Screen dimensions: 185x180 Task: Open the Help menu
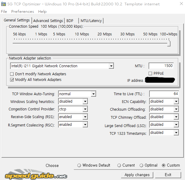point(42,12)
